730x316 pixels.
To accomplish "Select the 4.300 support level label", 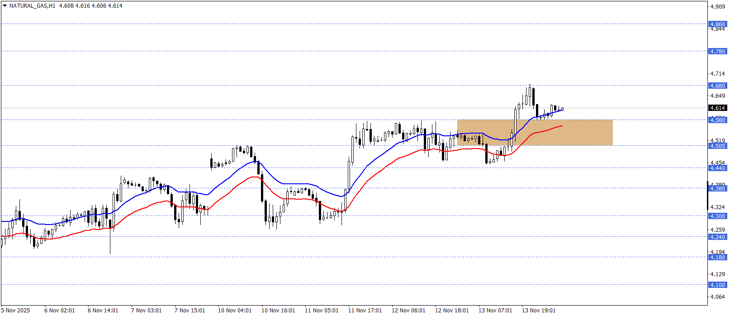I will point(717,216).
